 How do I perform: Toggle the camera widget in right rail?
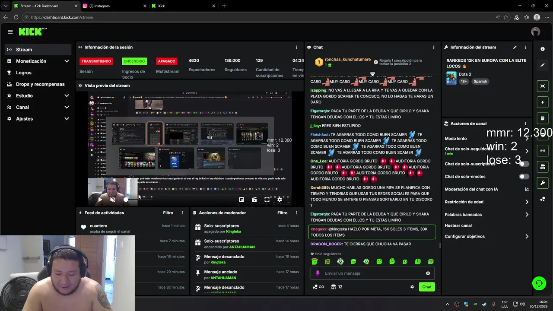pos(543,167)
